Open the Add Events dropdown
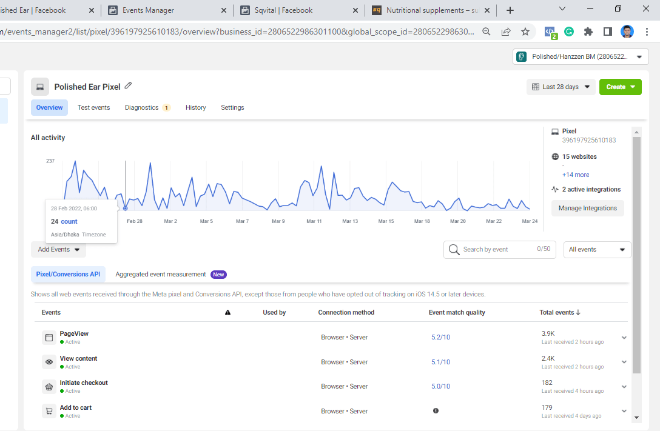The height and width of the screenshot is (431, 660). (58, 250)
